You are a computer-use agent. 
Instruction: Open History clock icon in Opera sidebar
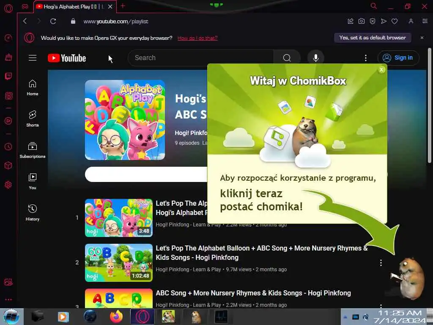[8, 146]
